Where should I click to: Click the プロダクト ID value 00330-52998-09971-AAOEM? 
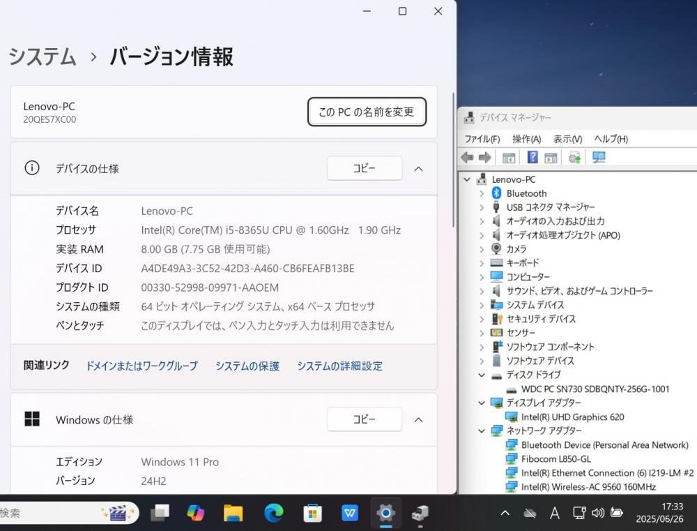coord(210,287)
